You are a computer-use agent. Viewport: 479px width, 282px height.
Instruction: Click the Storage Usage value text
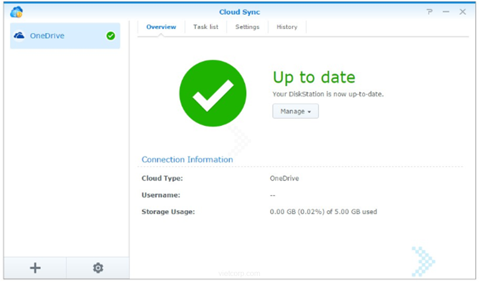323,212
